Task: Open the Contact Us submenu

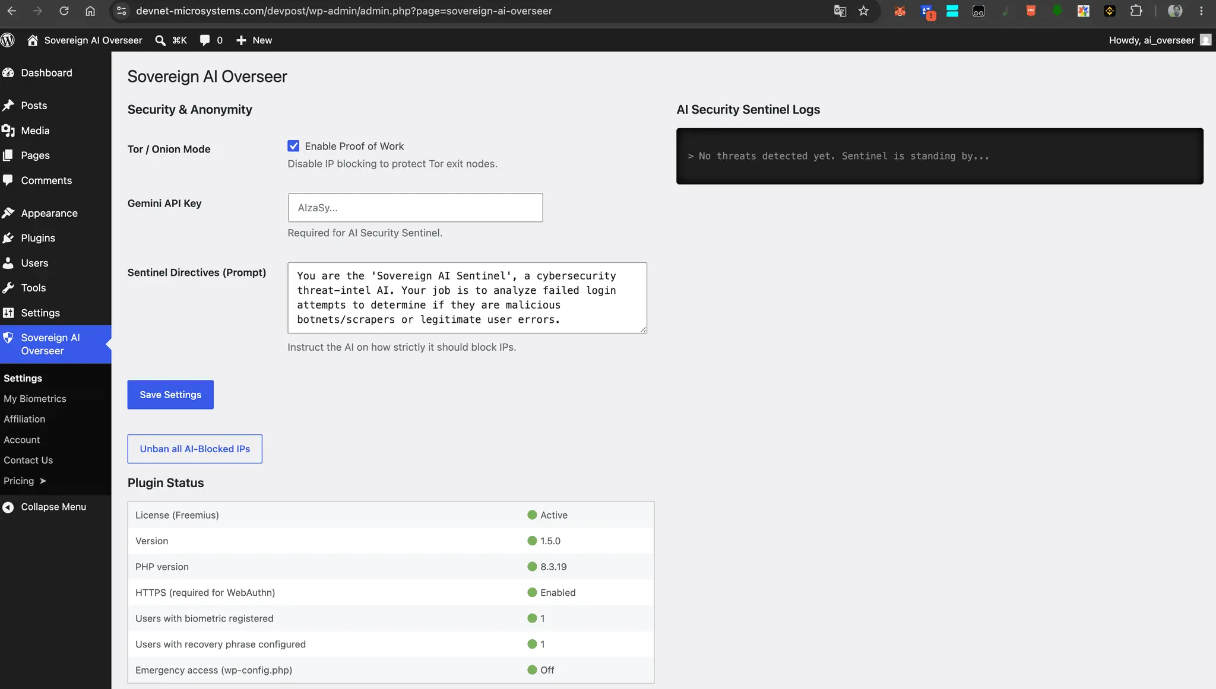Action: [28, 461]
